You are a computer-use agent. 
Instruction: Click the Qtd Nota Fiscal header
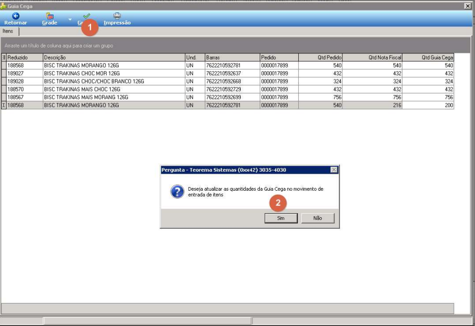pyautogui.click(x=372, y=57)
